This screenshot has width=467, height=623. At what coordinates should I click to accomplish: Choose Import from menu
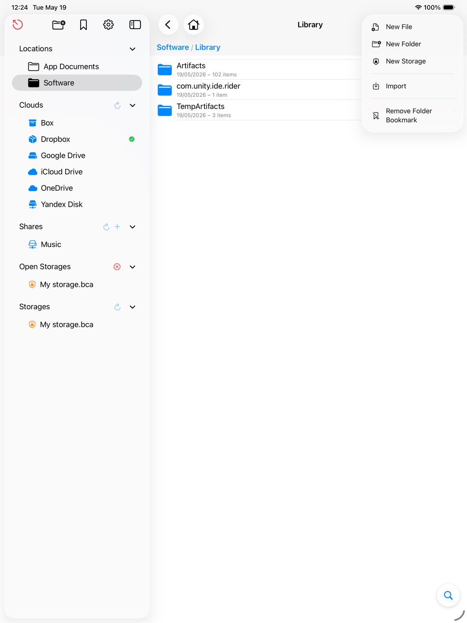(x=412, y=86)
